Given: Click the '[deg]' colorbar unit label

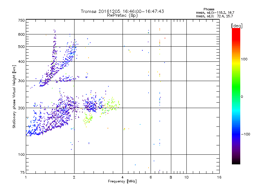Looking at the screenshot, I should pyautogui.click(x=237, y=26).
